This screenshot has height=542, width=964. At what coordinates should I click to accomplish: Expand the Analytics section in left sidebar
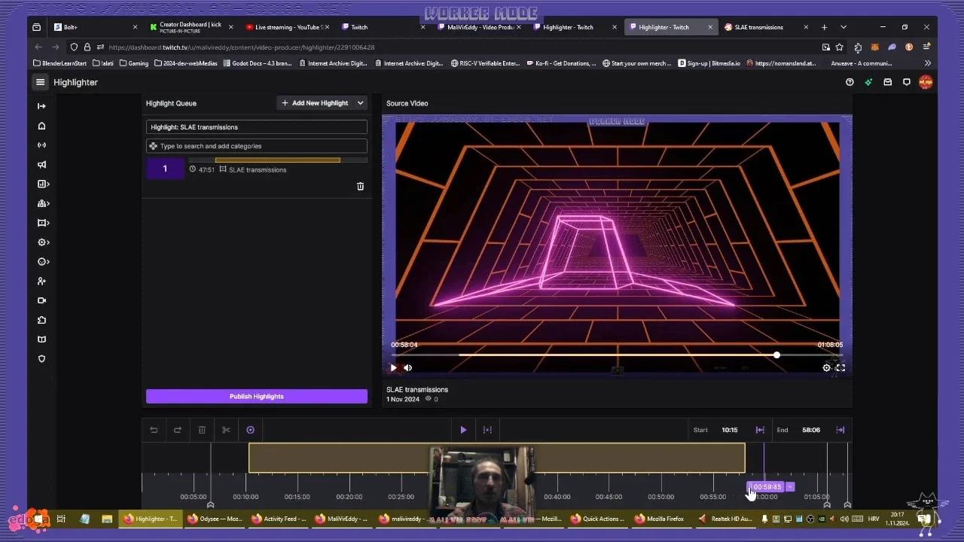click(43, 184)
